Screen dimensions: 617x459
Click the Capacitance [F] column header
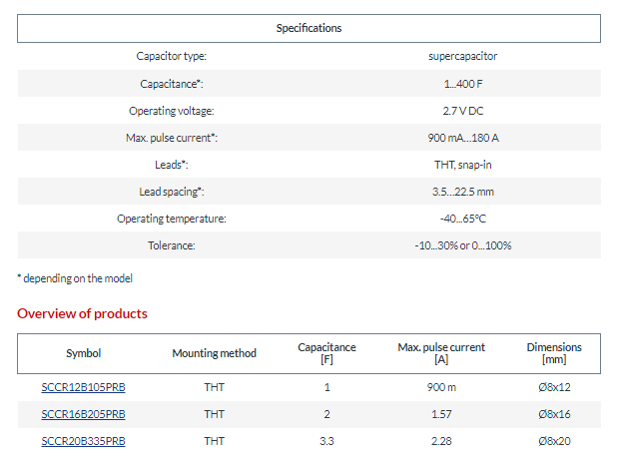[326, 353]
